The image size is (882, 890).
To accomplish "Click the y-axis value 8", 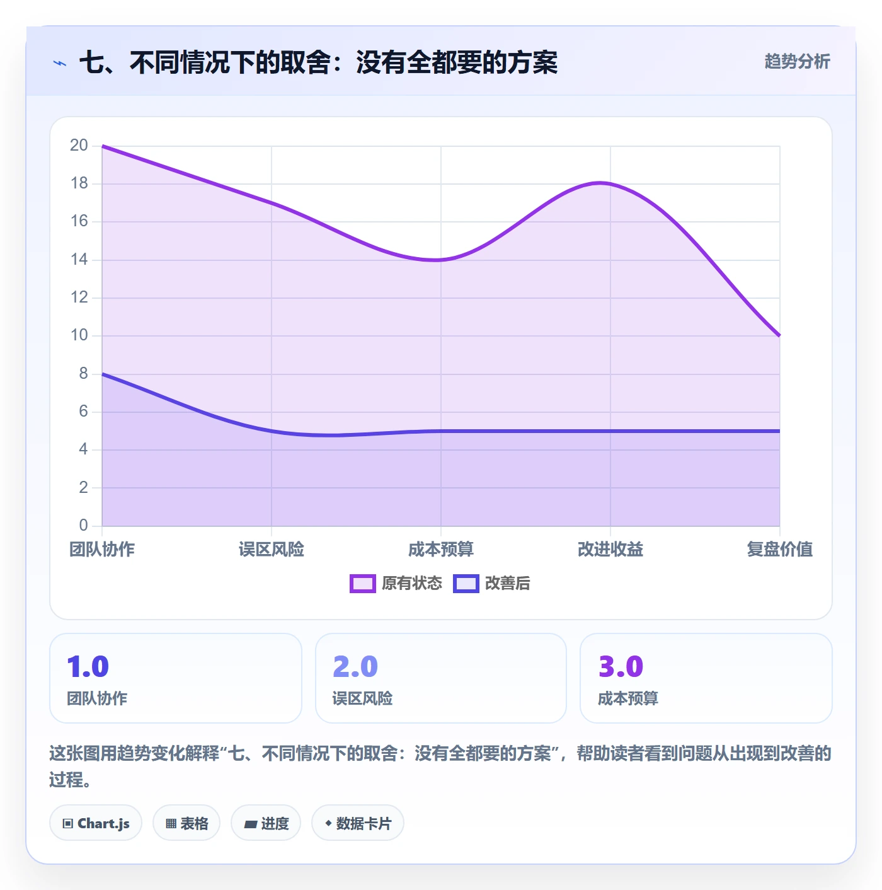I will 84,374.
